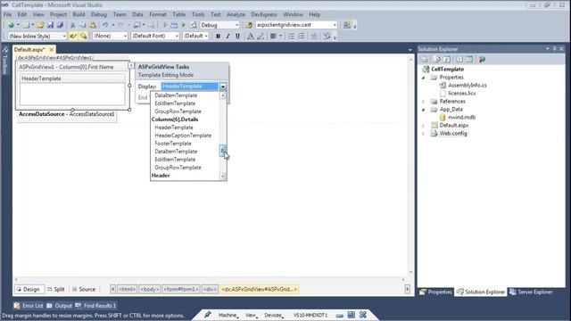571x321 pixels.
Task: Open the DevExpress menu
Action: tap(264, 14)
